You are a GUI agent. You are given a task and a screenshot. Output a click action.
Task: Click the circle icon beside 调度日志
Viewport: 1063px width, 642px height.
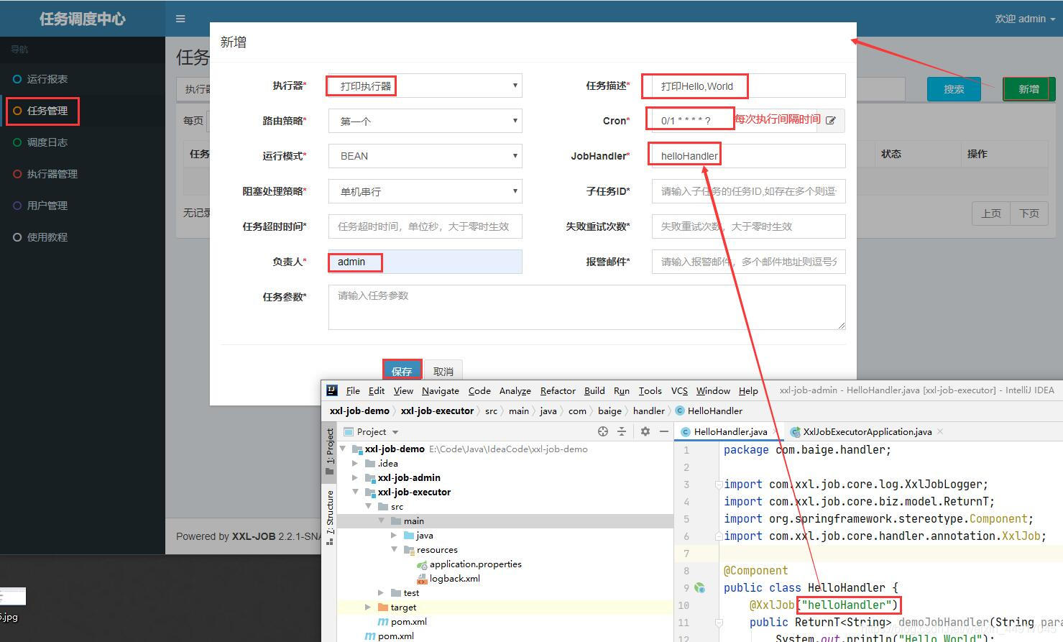[x=17, y=142]
